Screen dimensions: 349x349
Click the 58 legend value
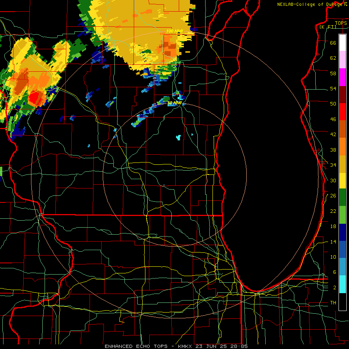[x=333, y=73]
